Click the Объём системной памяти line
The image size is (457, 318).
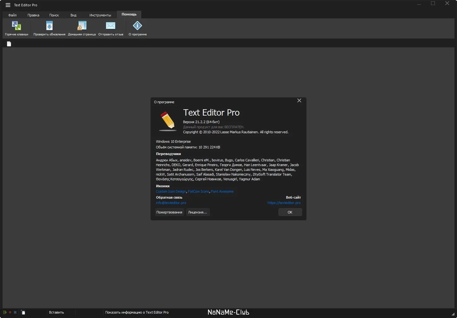coord(188,147)
